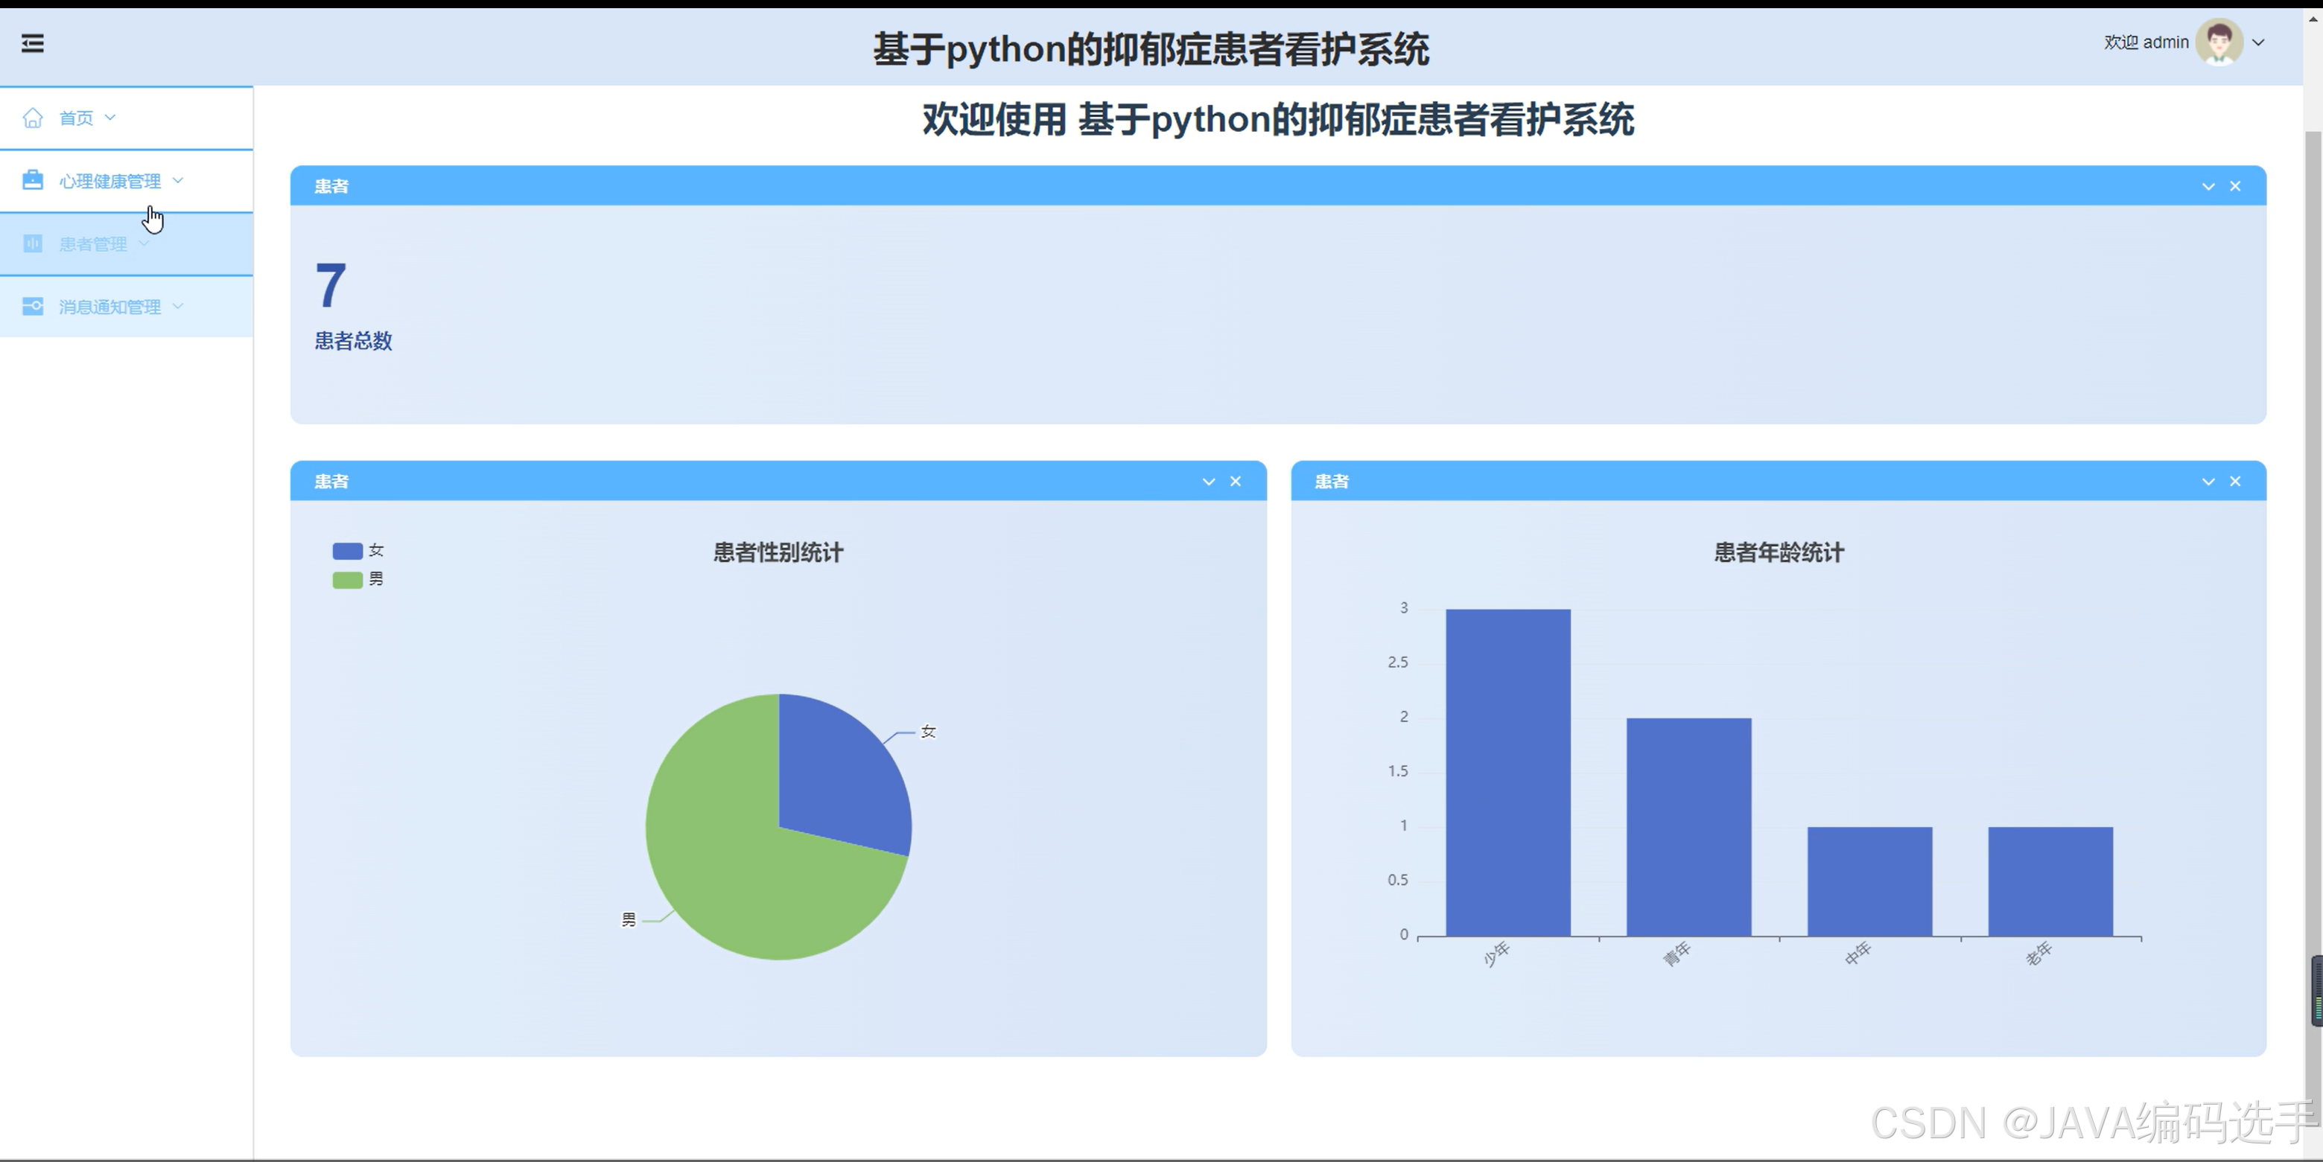
Task: Open the 首页 menu item
Action: pyautogui.click(x=77, y=118)
